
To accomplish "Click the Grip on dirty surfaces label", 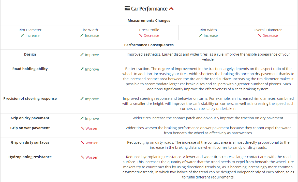I will (x=30, y=142).
